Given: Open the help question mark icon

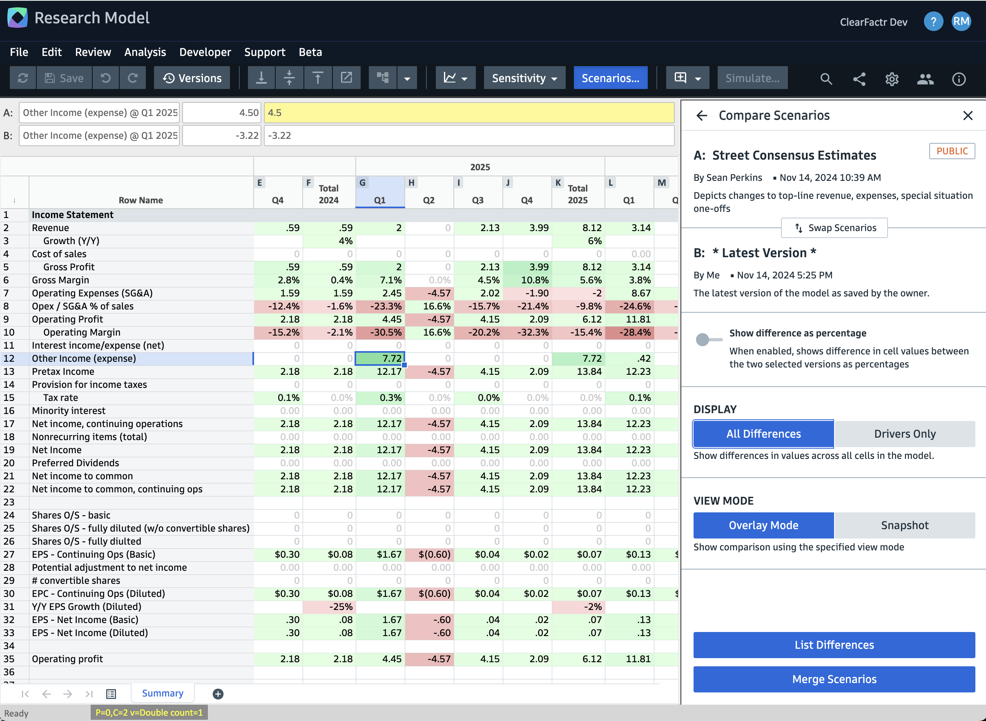Looking at the screenshot, I should [x=933, y=21].
